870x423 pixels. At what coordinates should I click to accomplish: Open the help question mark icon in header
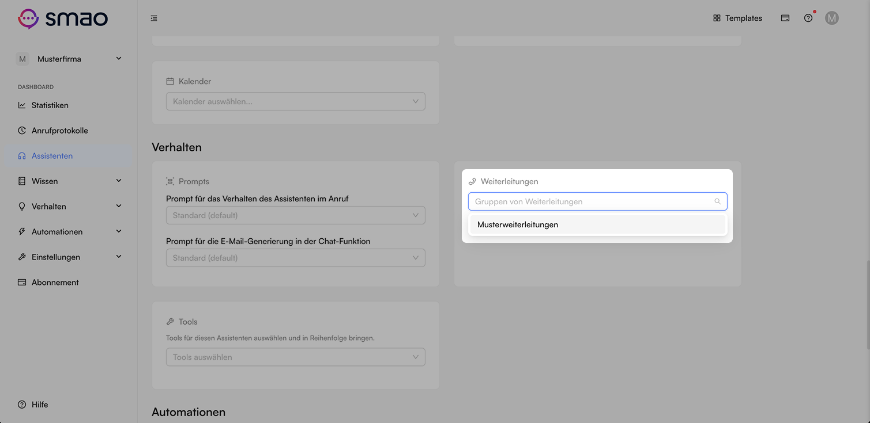(x=808, y=18)
